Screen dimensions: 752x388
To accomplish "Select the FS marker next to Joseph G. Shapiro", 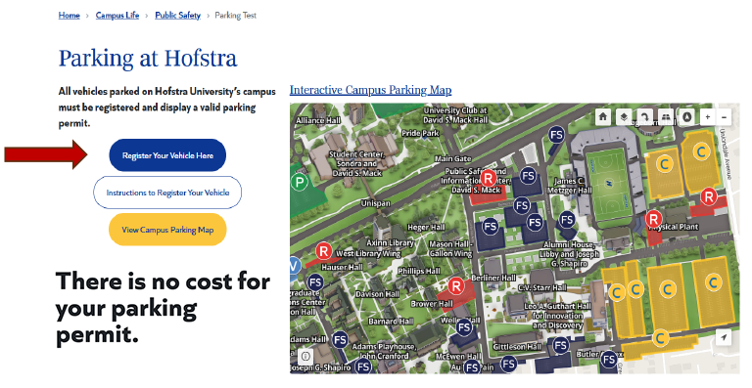I will coord(363,366).
